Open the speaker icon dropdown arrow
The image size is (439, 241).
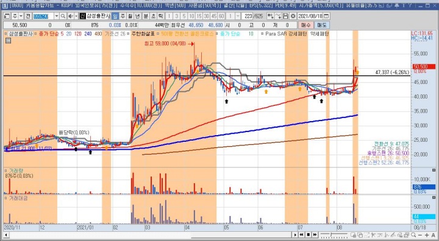coord(76,16)
